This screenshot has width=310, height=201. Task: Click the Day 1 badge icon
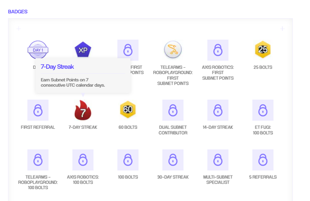tap(38, 50)
